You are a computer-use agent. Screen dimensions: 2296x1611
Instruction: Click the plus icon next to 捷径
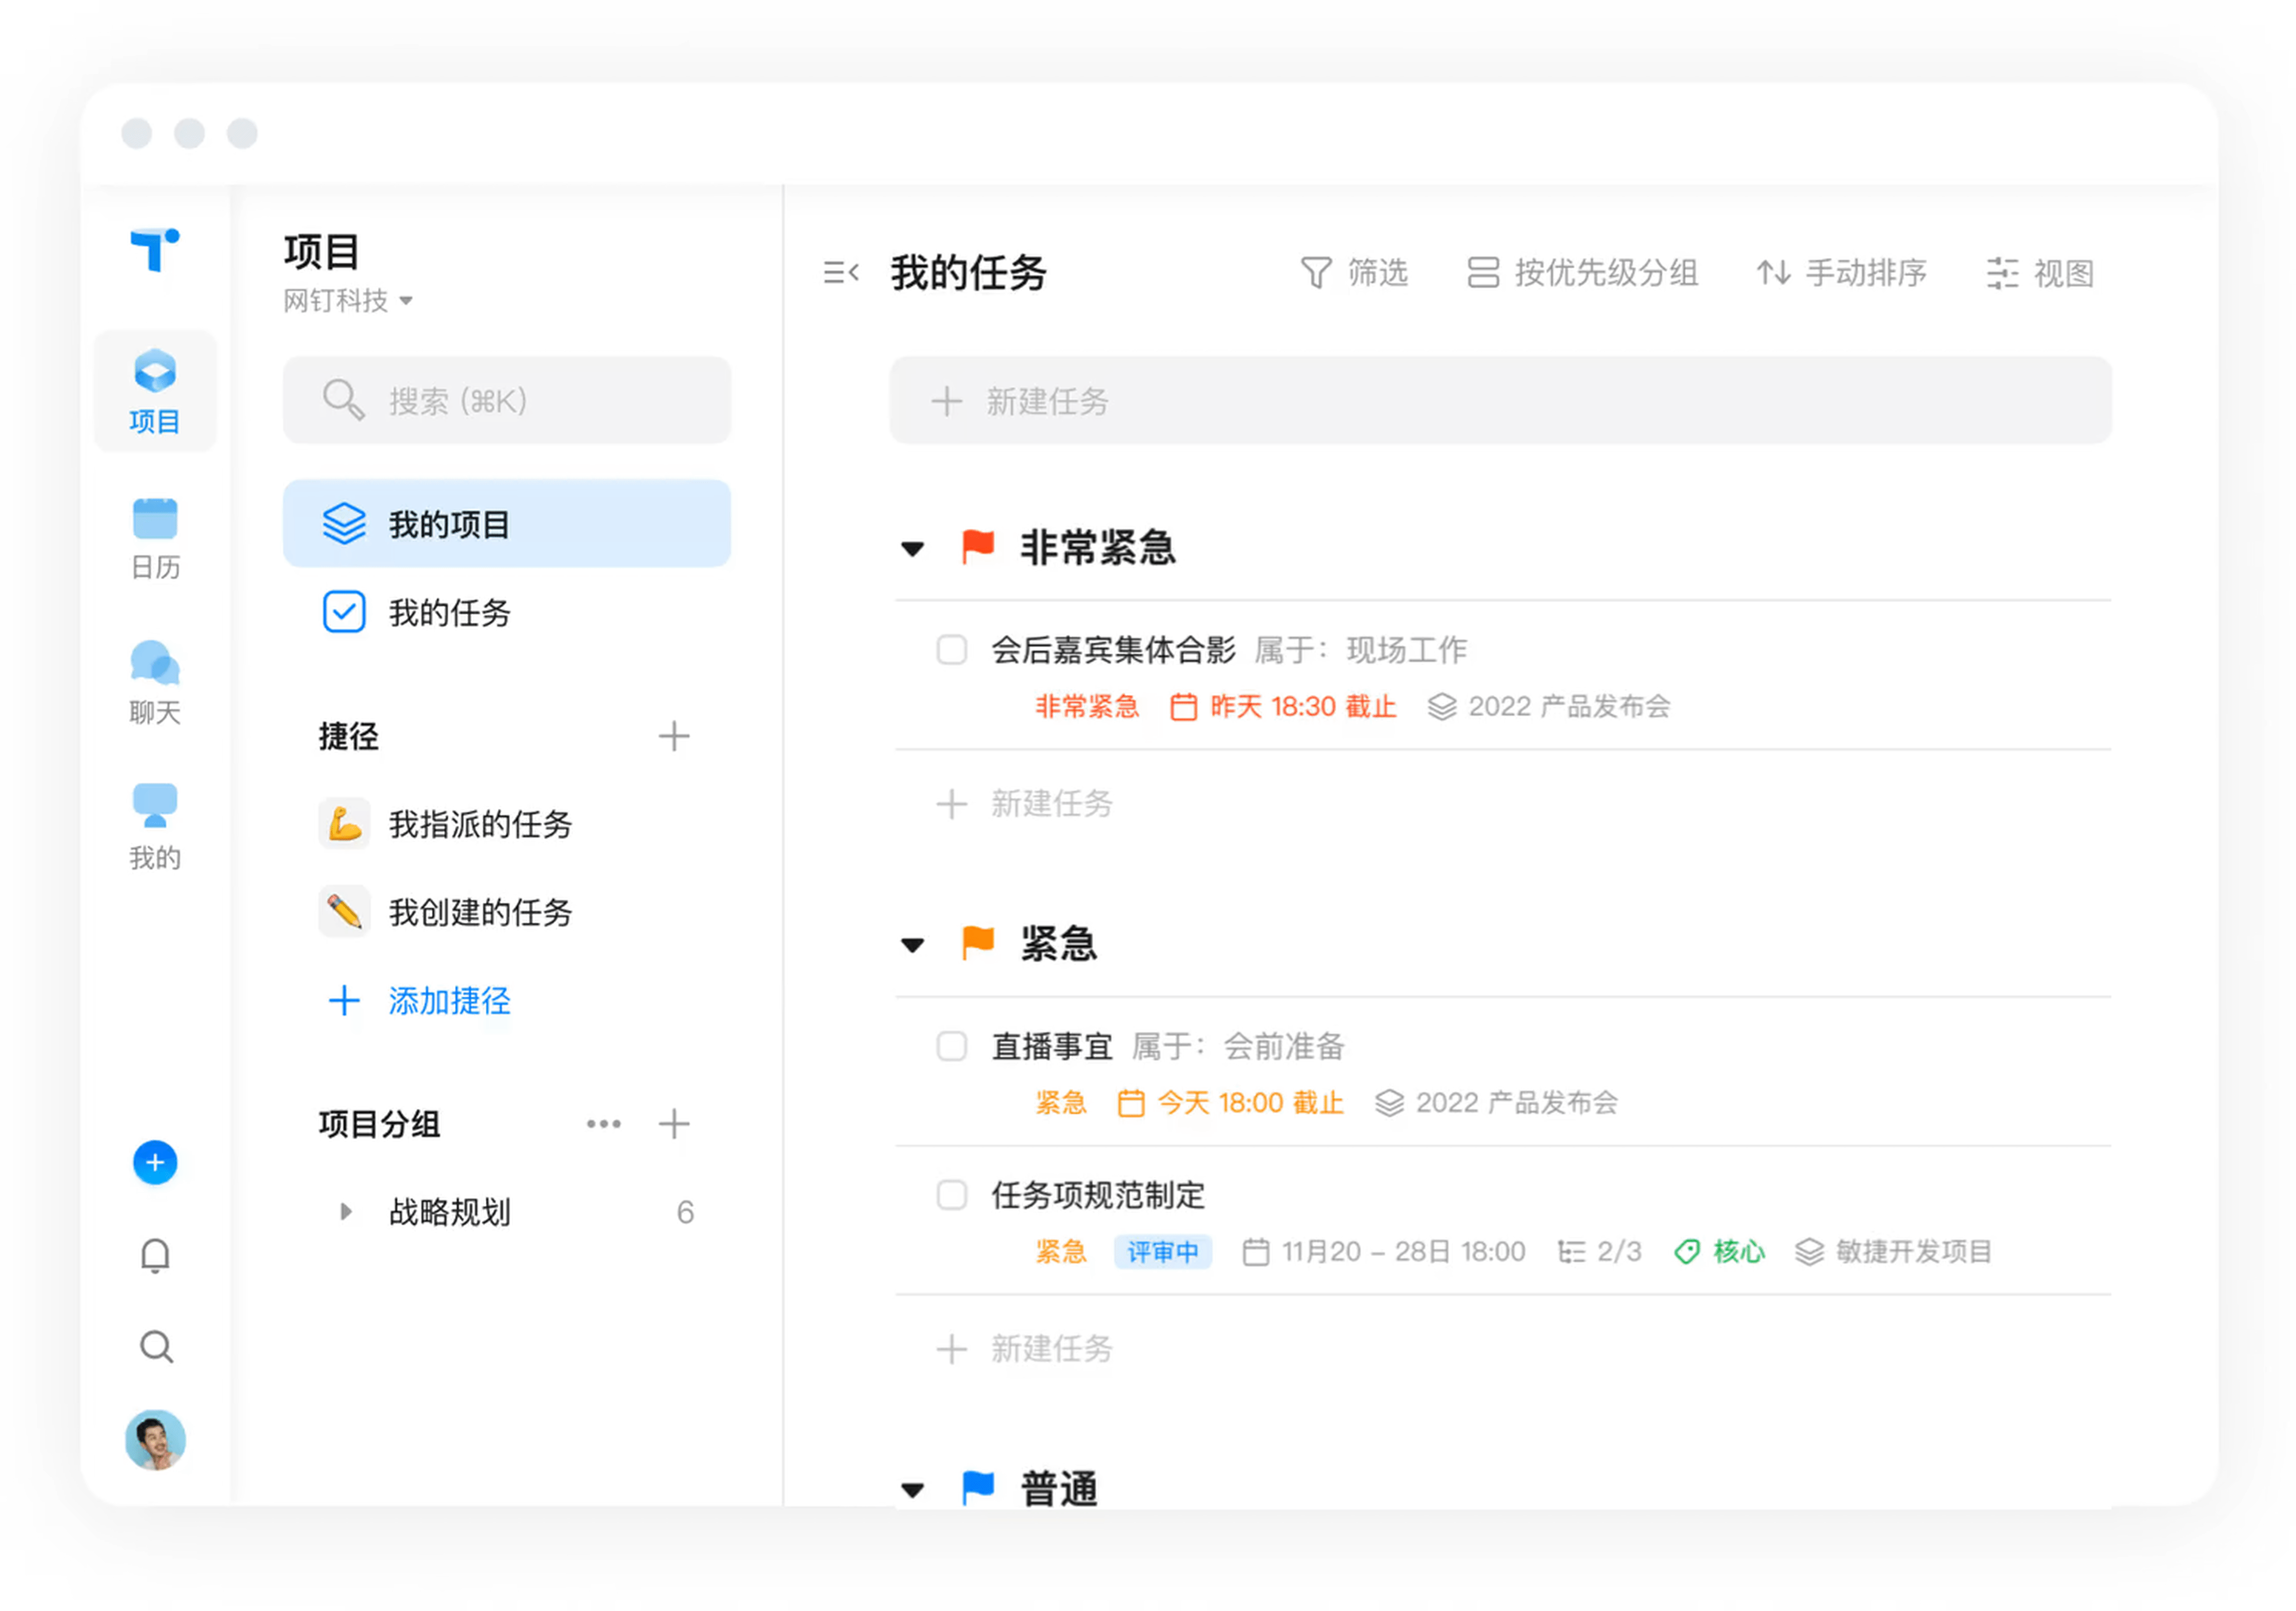tap(674, 736)
